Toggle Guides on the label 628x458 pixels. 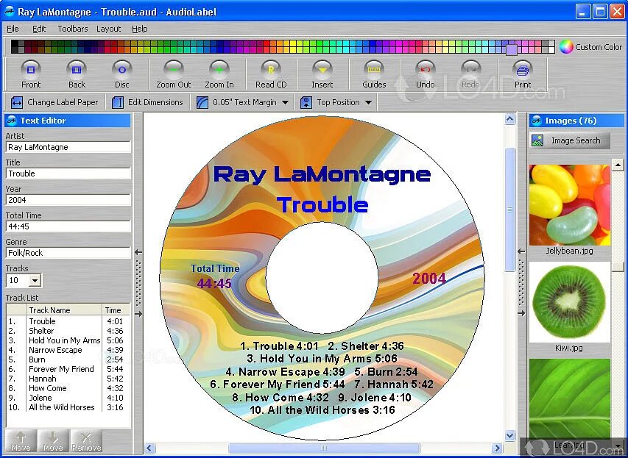pos(374,74)
